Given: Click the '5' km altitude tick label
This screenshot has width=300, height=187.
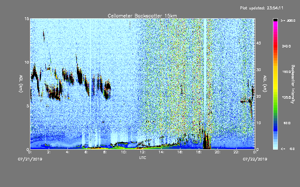Looking at the screenshot, I should (x=28, y=106).
